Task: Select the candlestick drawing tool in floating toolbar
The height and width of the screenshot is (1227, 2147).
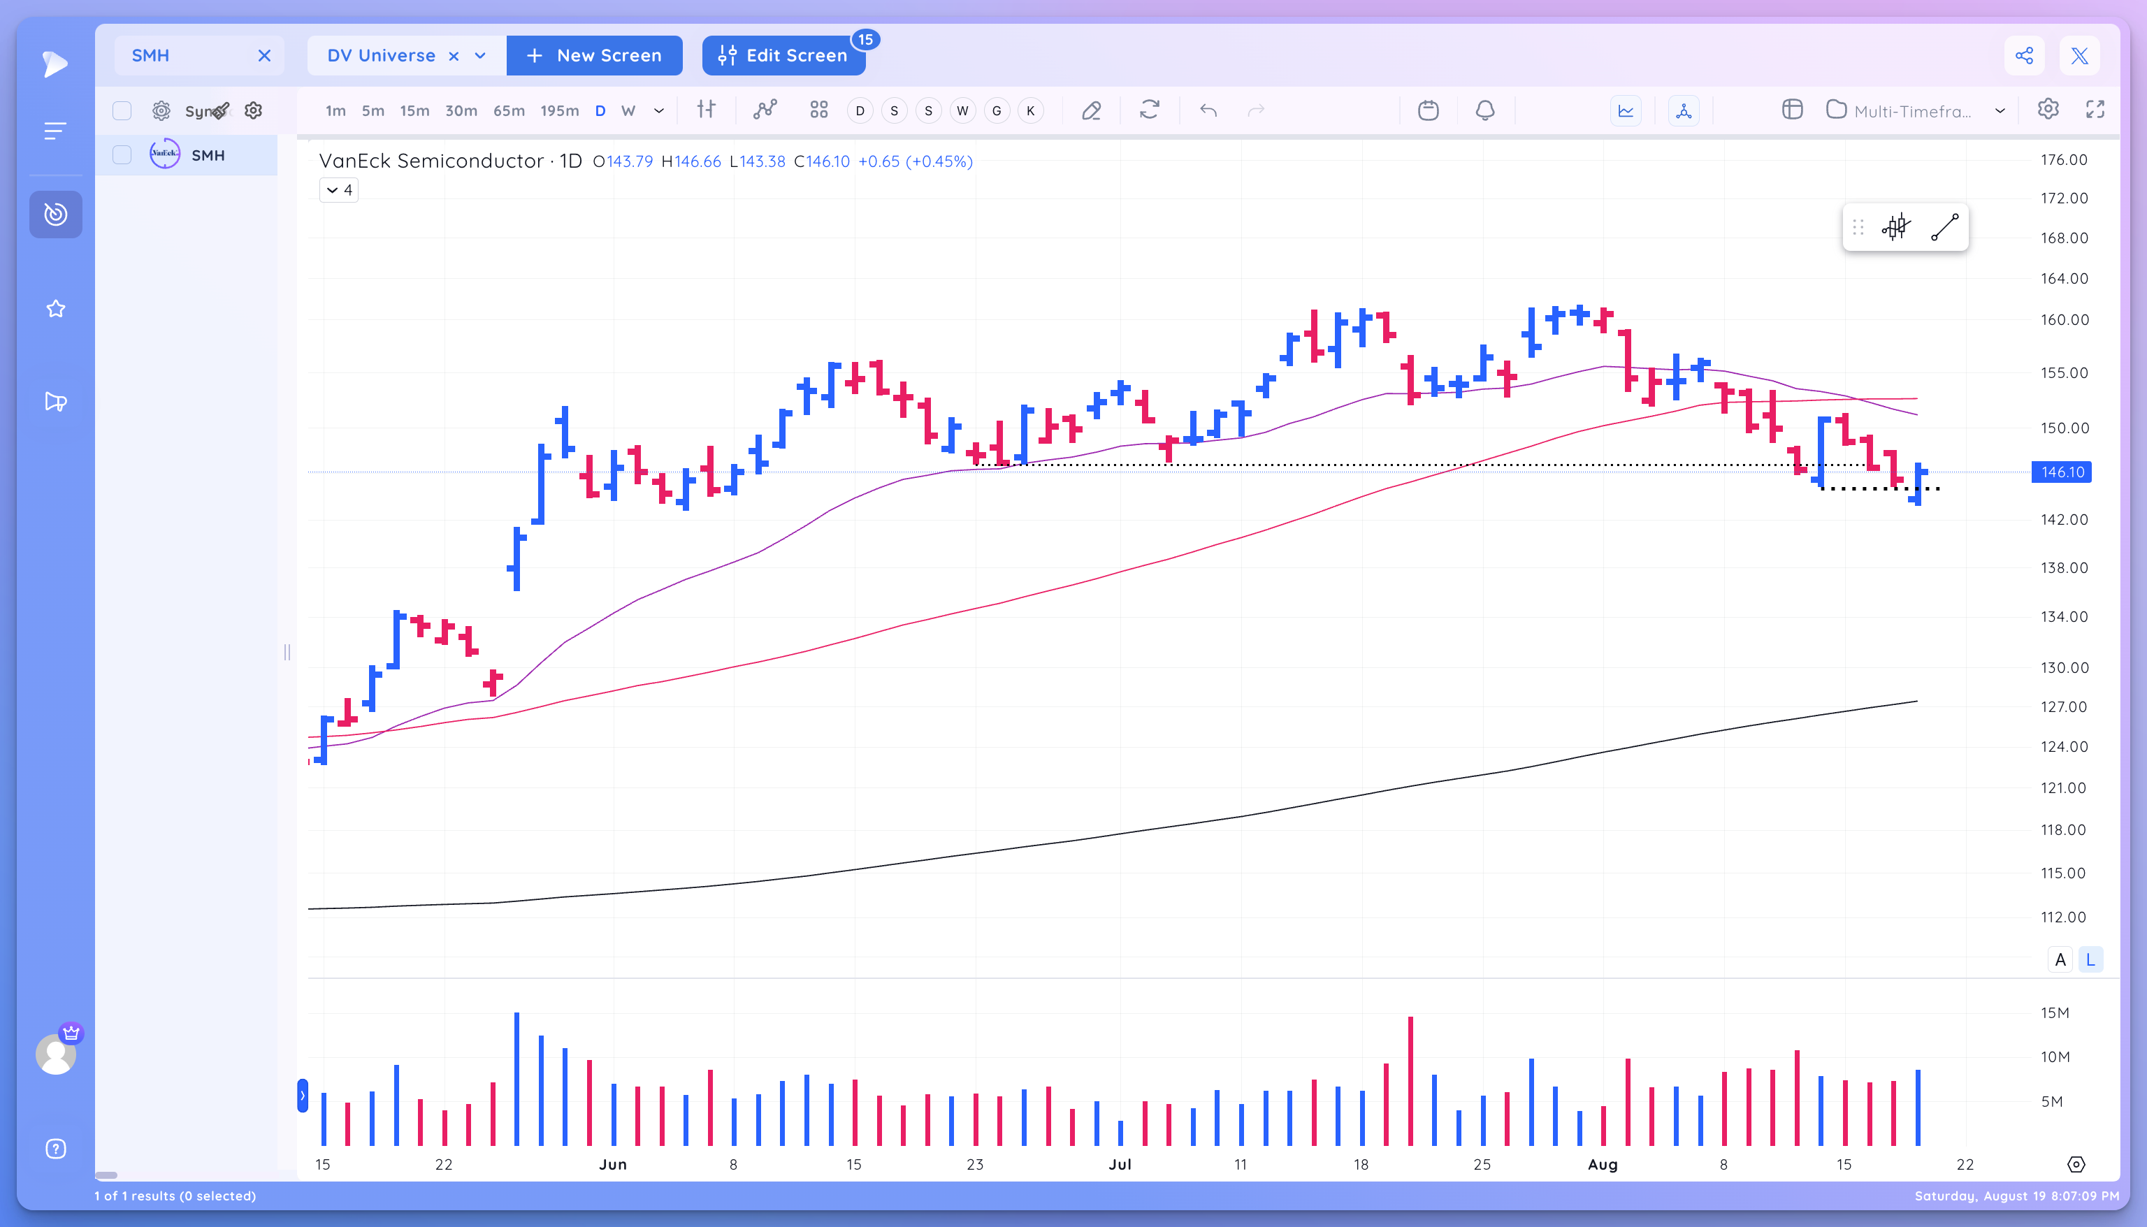Action: pos(1896,226)
